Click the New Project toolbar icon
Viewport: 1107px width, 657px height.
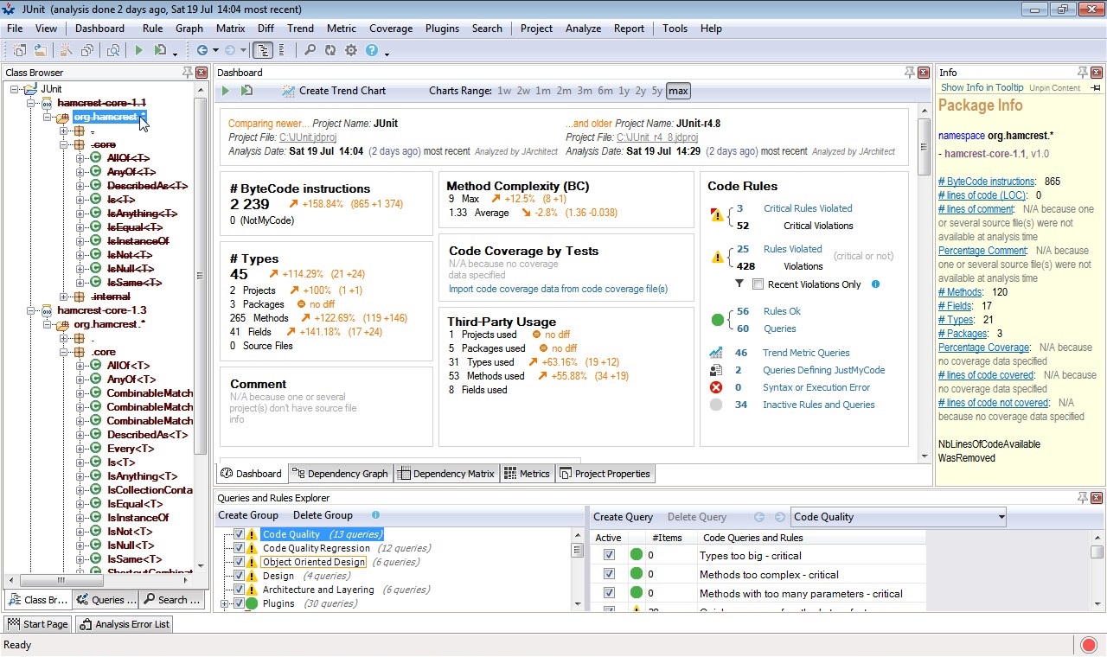click(x=19, y=51)
